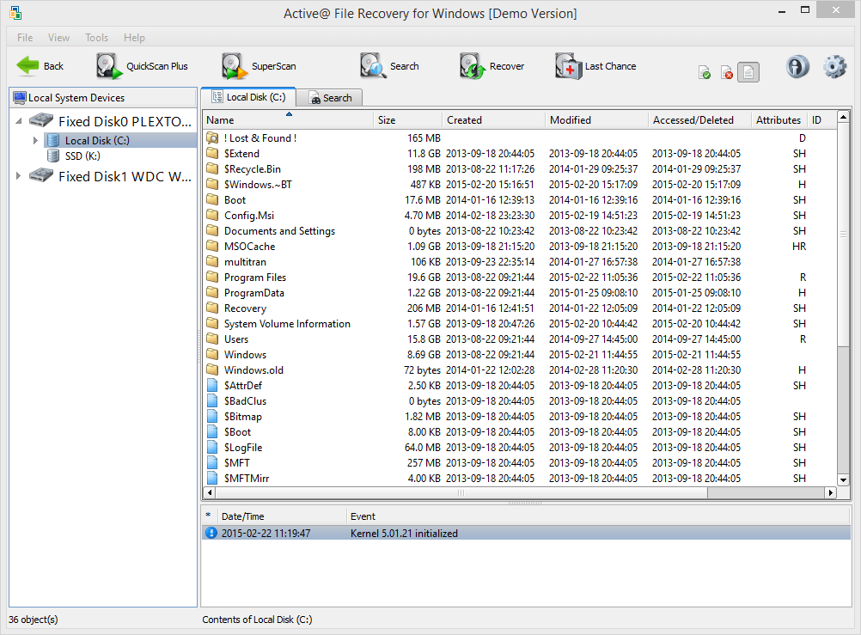Select the Kernel 5.01.21 initialized log entry
861x635 pixels.
[526, 533]
